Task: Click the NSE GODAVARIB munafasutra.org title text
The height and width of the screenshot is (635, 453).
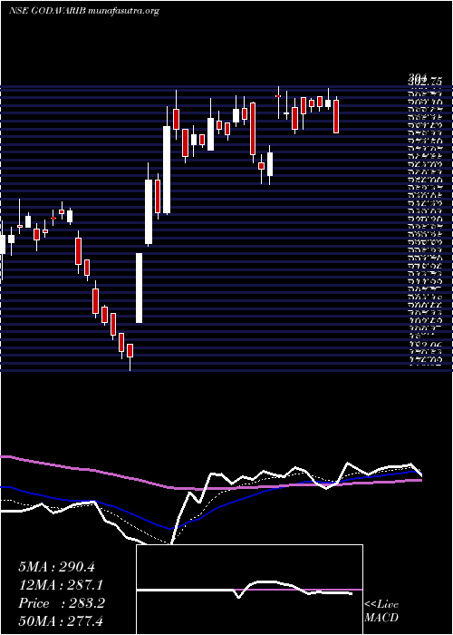Action: [83, 11]
